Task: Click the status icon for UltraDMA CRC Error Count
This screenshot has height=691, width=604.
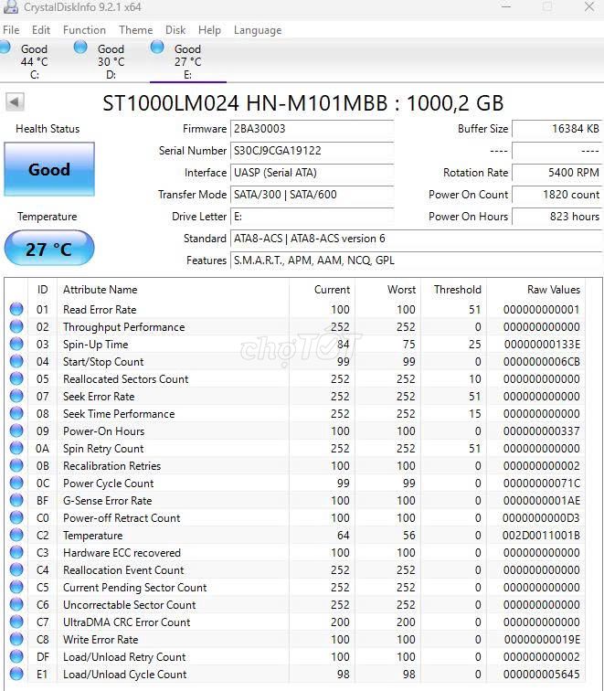Action: 16,622
